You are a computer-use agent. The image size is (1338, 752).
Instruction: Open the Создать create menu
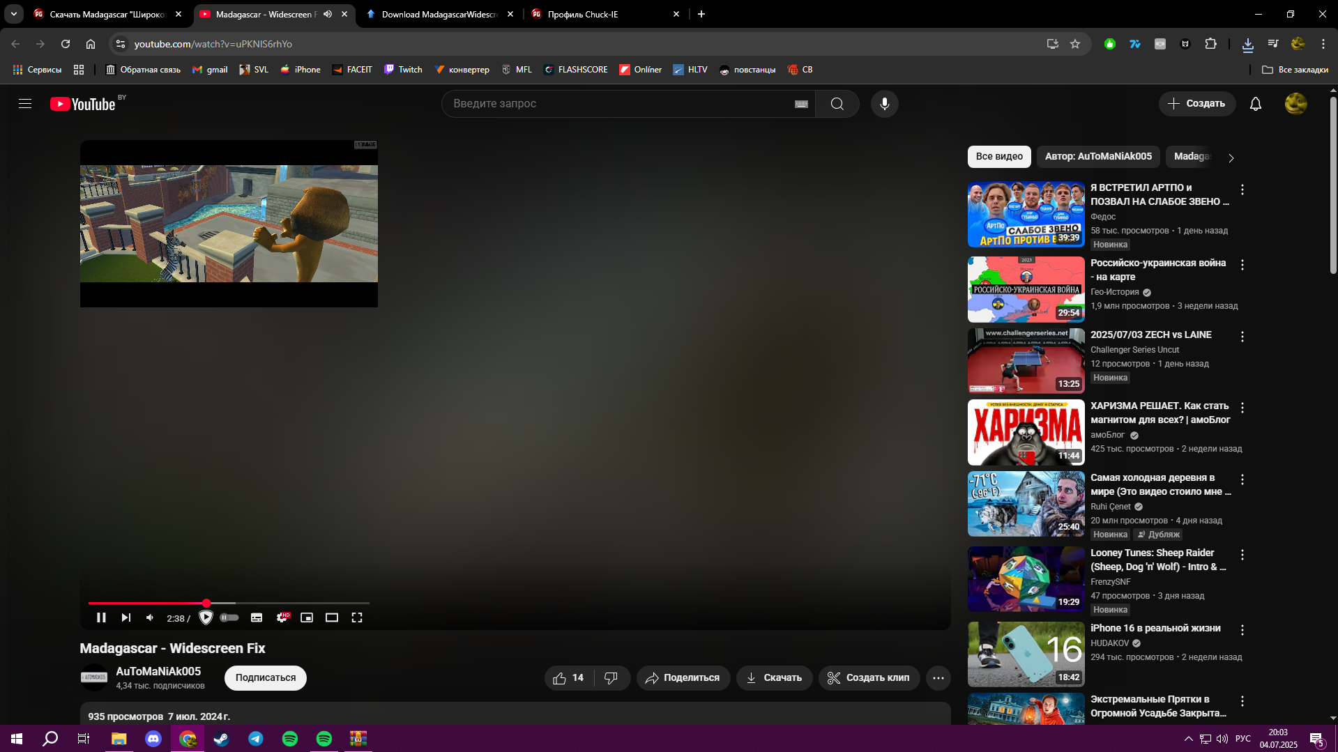tap(1197, 104)
